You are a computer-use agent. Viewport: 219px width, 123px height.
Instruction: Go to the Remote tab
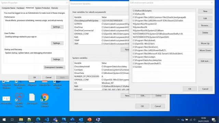click(54, 8)
